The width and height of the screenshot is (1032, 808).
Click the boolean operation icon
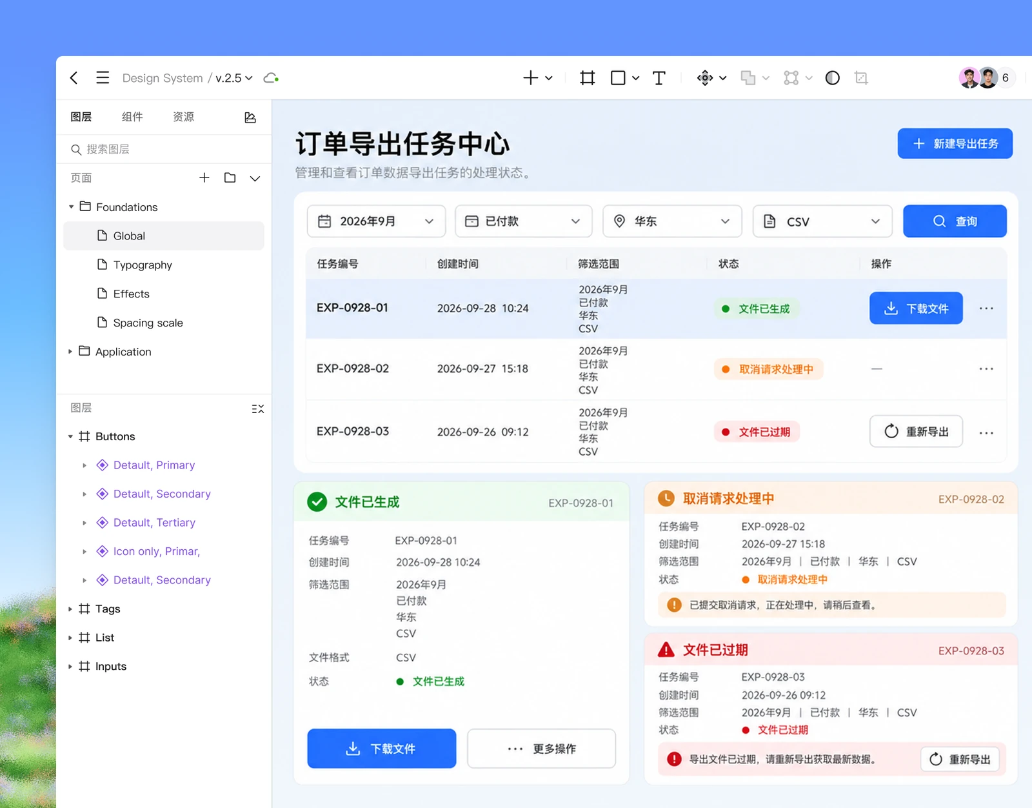click(748, 78)
